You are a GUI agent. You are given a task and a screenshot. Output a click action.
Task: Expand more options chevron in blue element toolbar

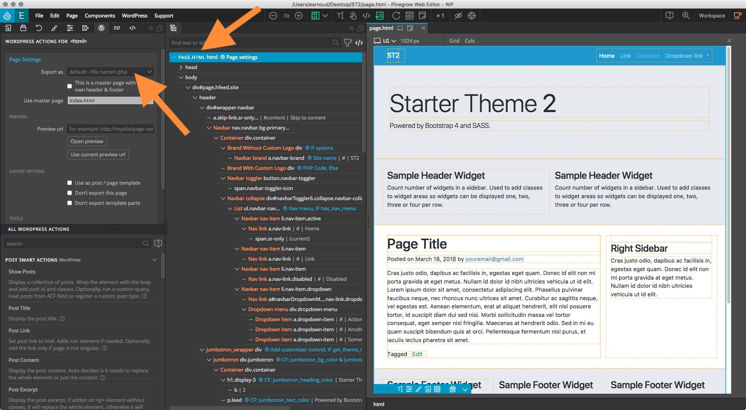coord(465,389)
